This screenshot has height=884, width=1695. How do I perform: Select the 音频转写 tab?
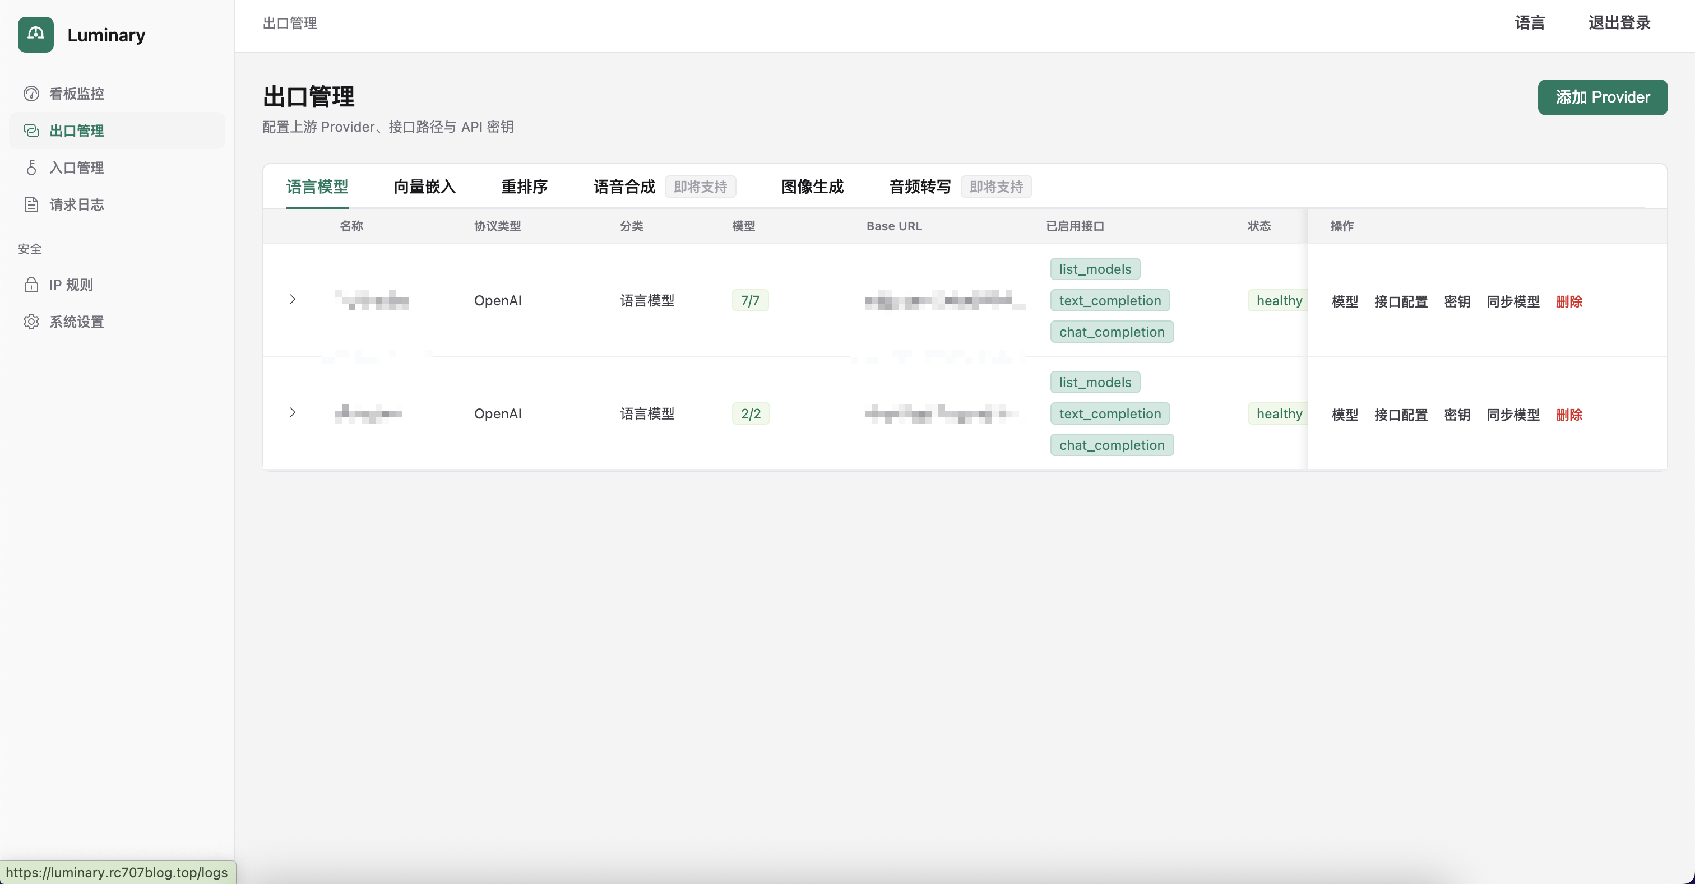click(920, 187)
